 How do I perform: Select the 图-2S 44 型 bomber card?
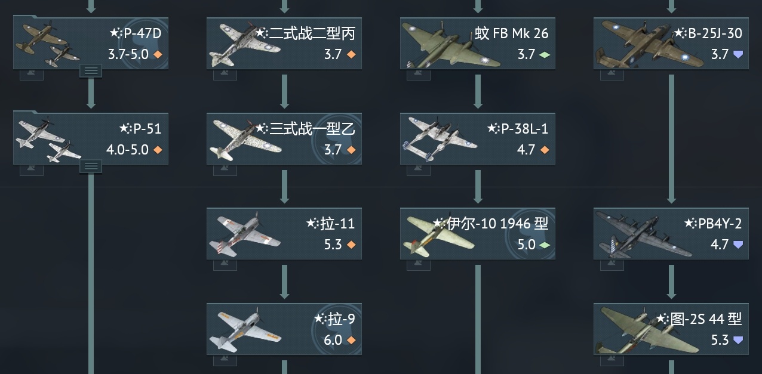(x=671, y=329)
